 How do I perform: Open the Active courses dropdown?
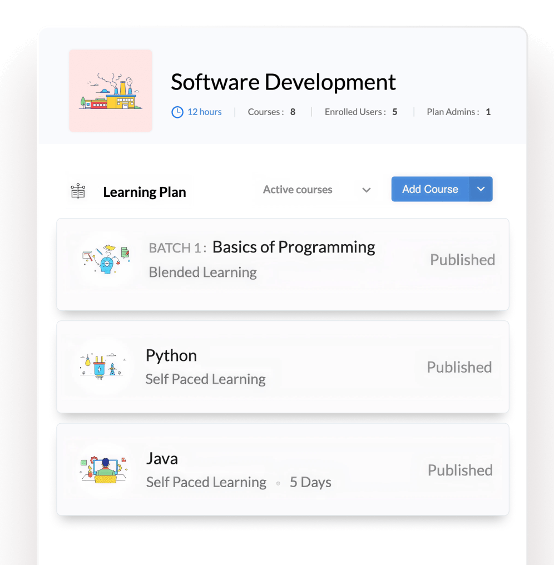[x=298, y=190]
